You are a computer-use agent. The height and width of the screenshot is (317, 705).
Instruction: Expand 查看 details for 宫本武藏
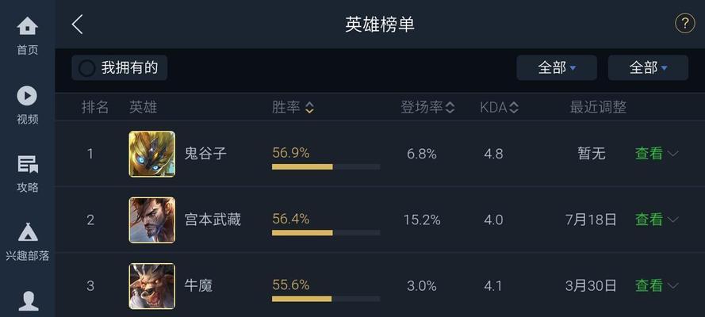click(x=657, y=220)
